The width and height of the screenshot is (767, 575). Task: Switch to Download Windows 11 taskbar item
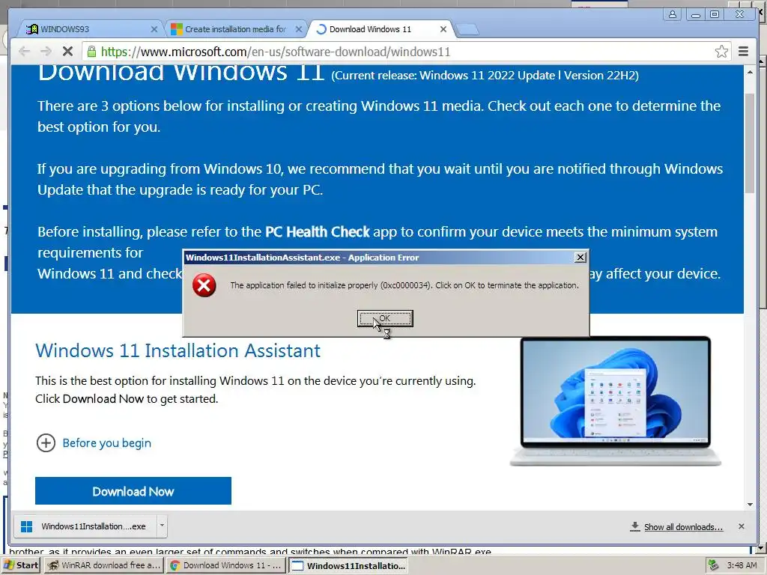(225, 565)
